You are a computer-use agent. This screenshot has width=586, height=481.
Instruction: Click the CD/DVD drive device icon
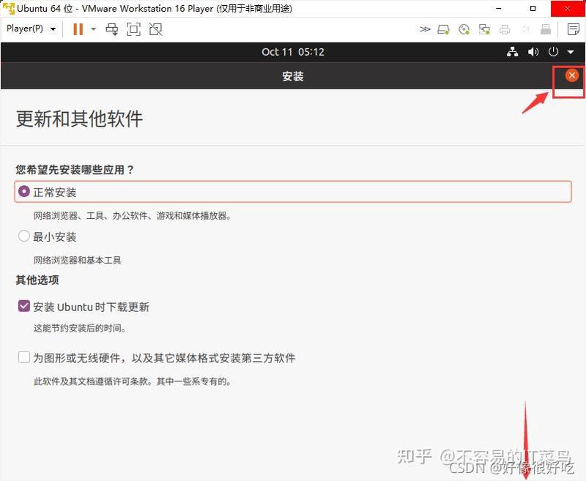[x=464, y=29]
